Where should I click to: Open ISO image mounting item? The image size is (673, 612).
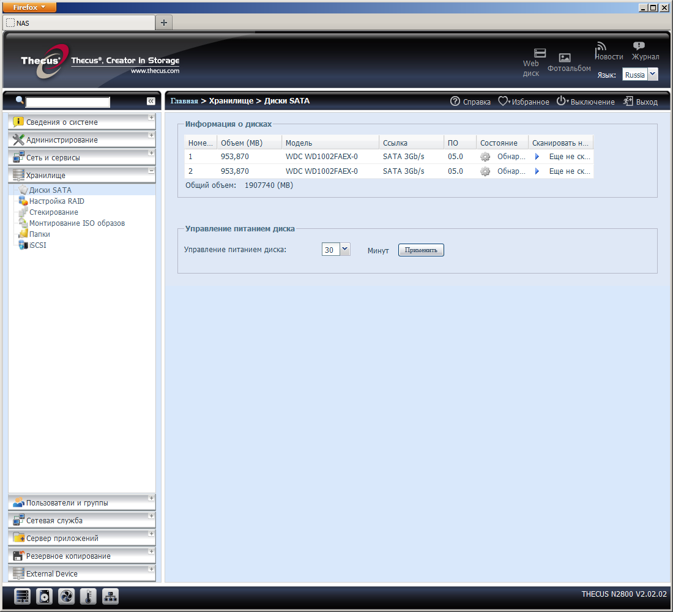(x=77, y=223)
